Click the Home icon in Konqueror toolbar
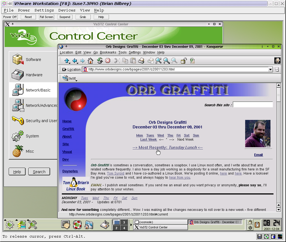 (x=90, y=61)
